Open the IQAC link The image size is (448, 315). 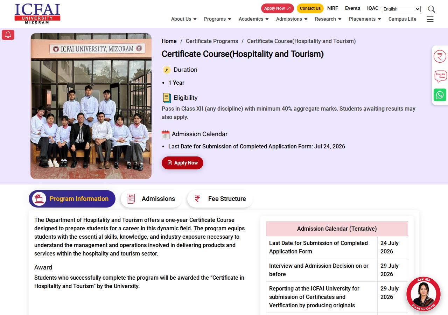pyautogui.click(x=373, y=8)
